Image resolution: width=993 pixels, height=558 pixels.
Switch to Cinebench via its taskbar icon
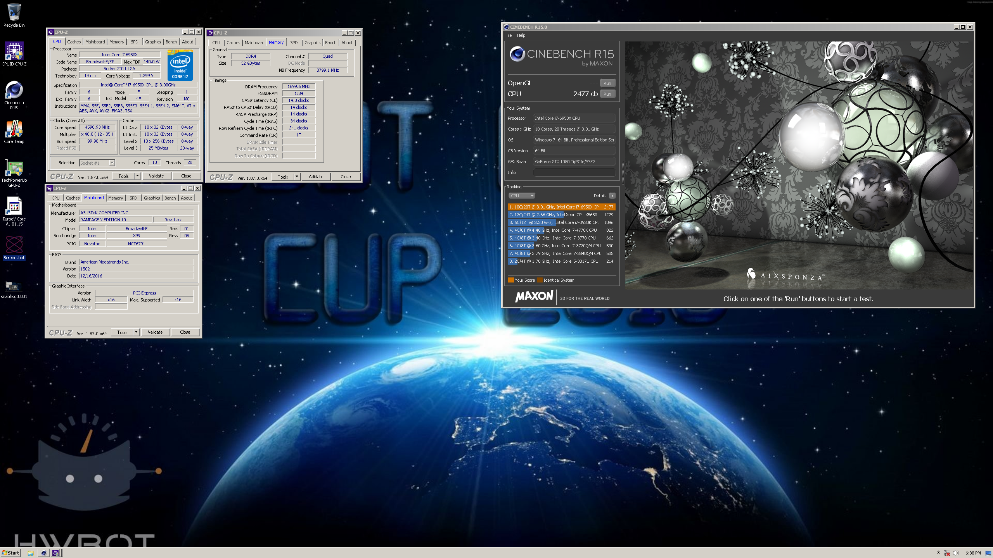[x=43, y=553]
